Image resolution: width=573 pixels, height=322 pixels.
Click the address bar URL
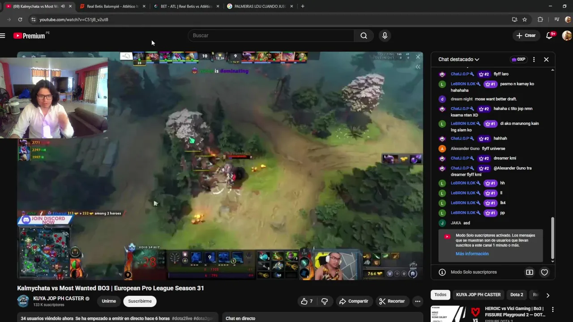(74, 20)
